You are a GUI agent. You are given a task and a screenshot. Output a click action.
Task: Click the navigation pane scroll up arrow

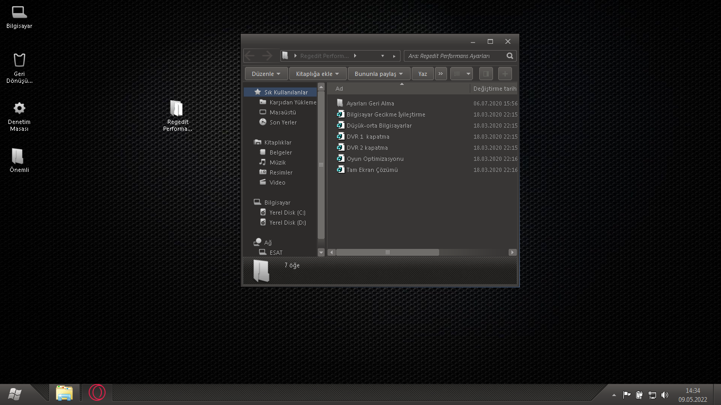tap(321, 86)
